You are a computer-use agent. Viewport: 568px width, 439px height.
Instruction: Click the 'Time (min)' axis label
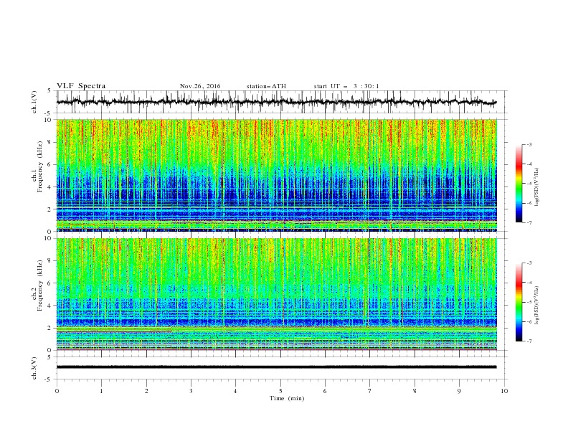[287, 398]
